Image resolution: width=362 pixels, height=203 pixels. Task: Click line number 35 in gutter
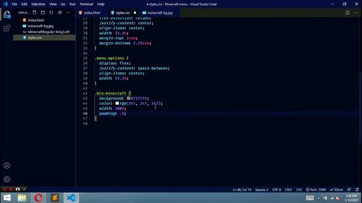click(x=85, y=58)
